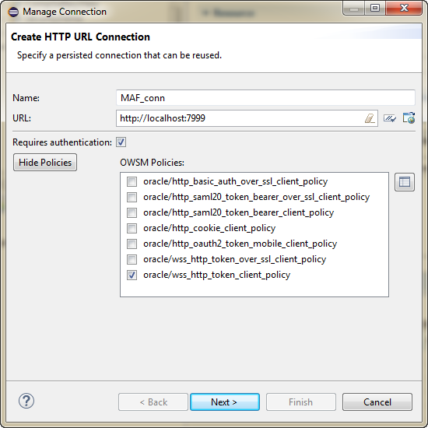The height and width of the screenshot is (428, 428).
Task: Cancel the Manage Connection dialog
Action: tap(377, 402)
